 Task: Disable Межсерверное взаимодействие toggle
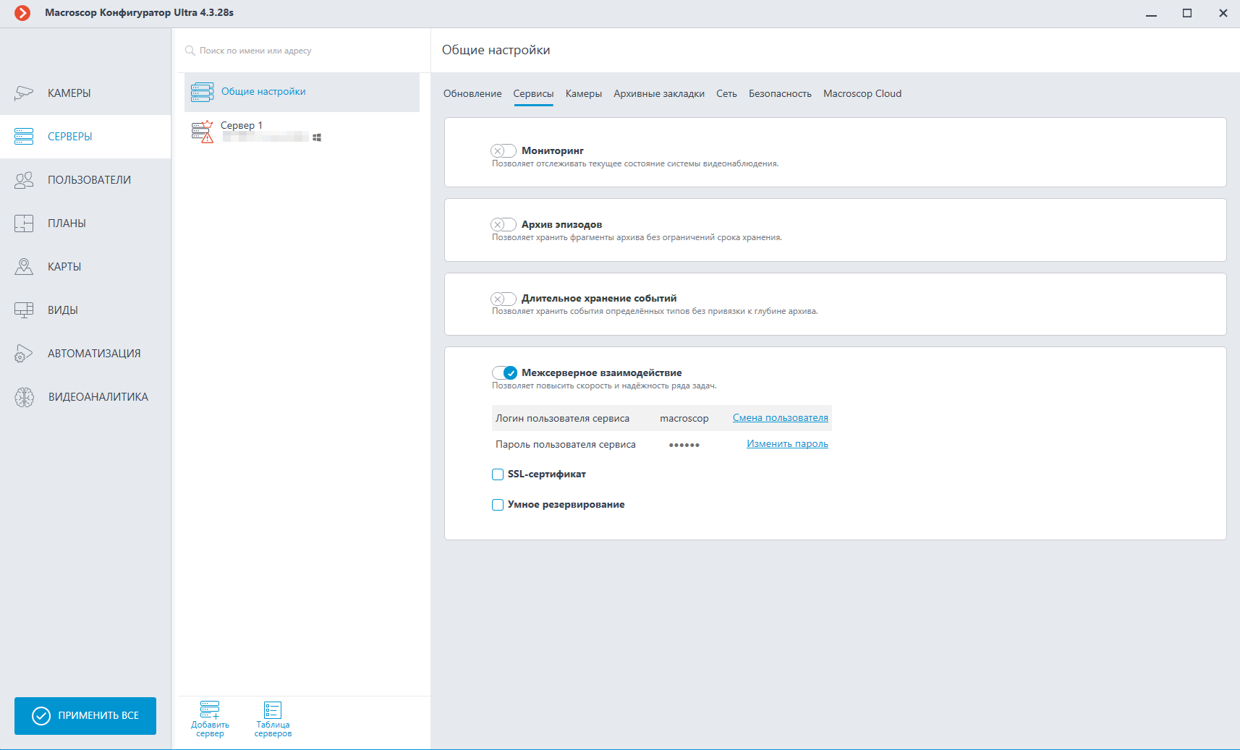pyautogui.click(x=504, y=372)
